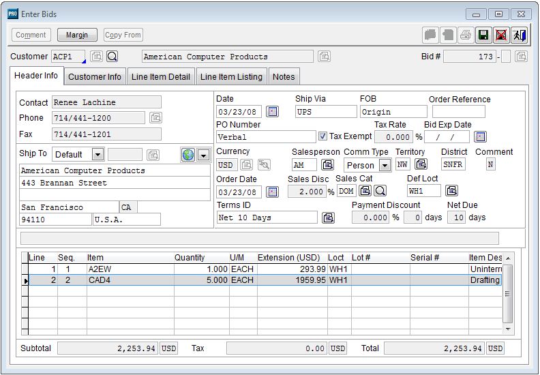Open Currency lookup icon beside USD
Screen dimensions: 540x375
[x=246, y=164]
